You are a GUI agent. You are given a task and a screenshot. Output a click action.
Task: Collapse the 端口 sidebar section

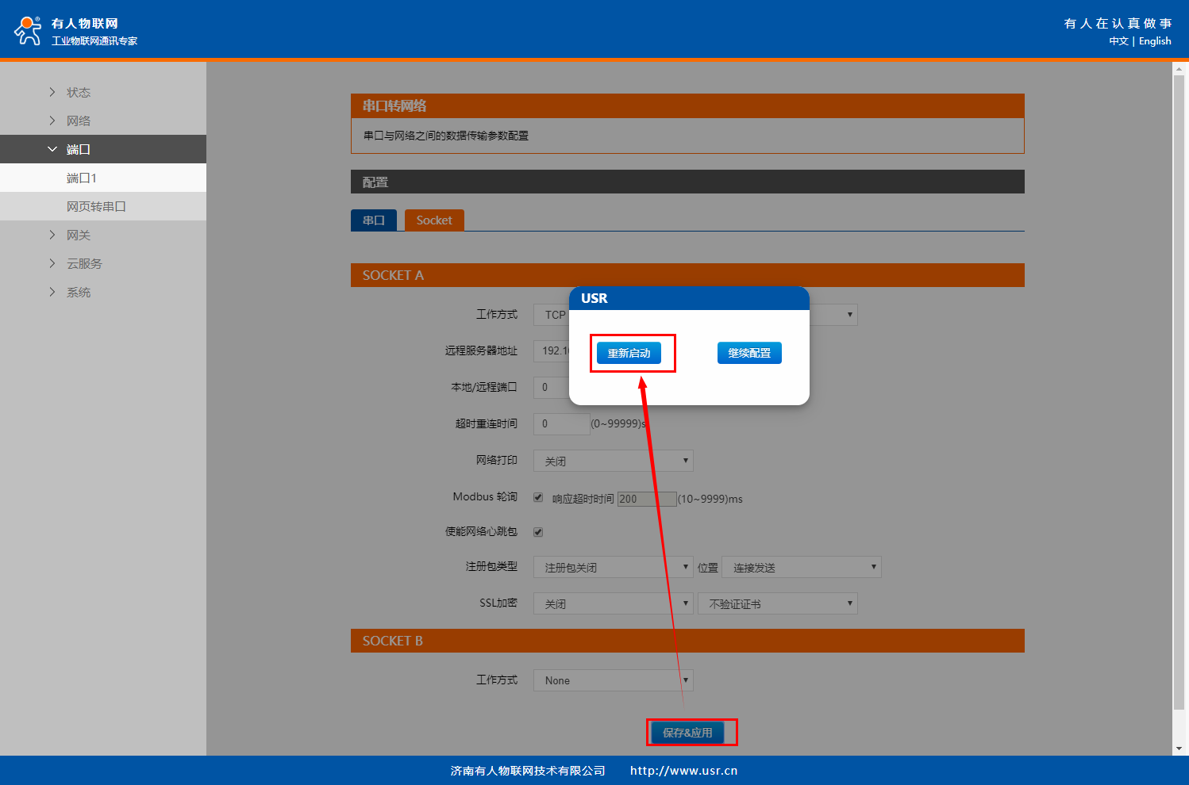click(78, 149)
